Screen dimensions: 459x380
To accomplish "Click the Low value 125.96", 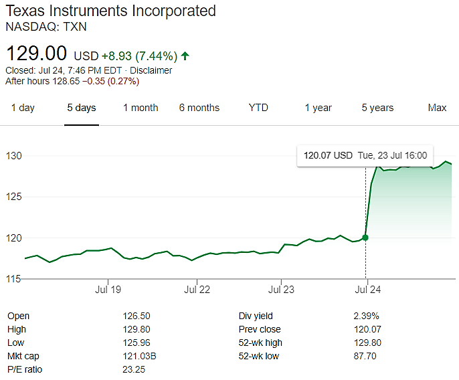I will click(136, 343).
